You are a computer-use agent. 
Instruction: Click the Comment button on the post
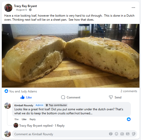click(x=71, y=97)
